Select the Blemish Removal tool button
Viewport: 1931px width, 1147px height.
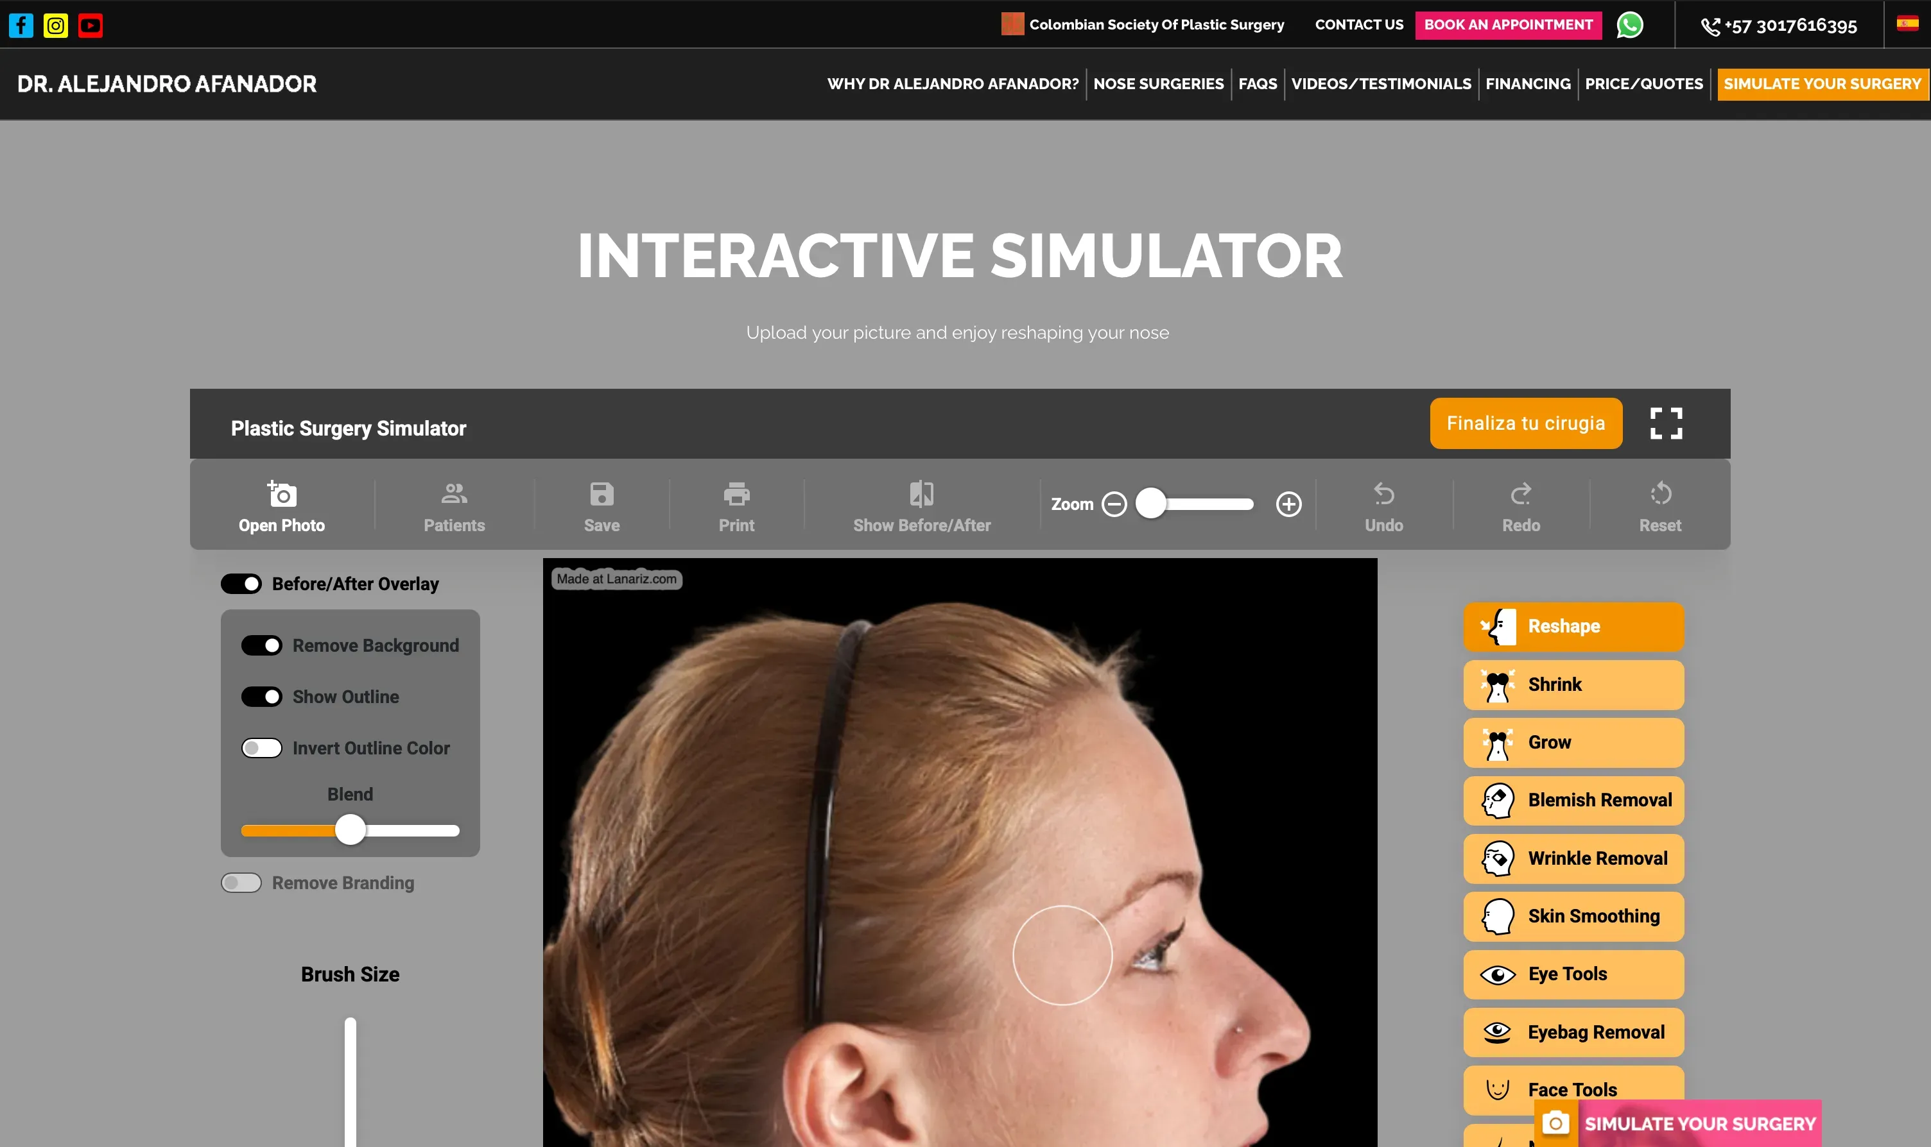coord(1573,800)
